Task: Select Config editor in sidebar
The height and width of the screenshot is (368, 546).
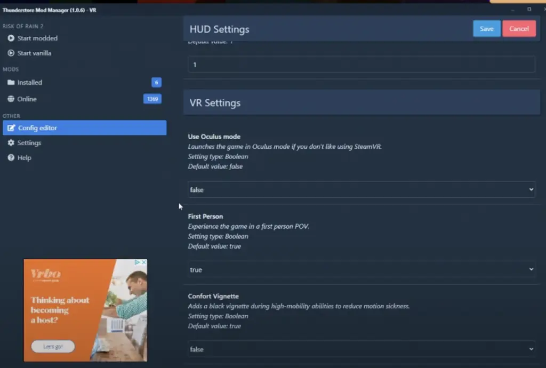Action: point(84,128)
